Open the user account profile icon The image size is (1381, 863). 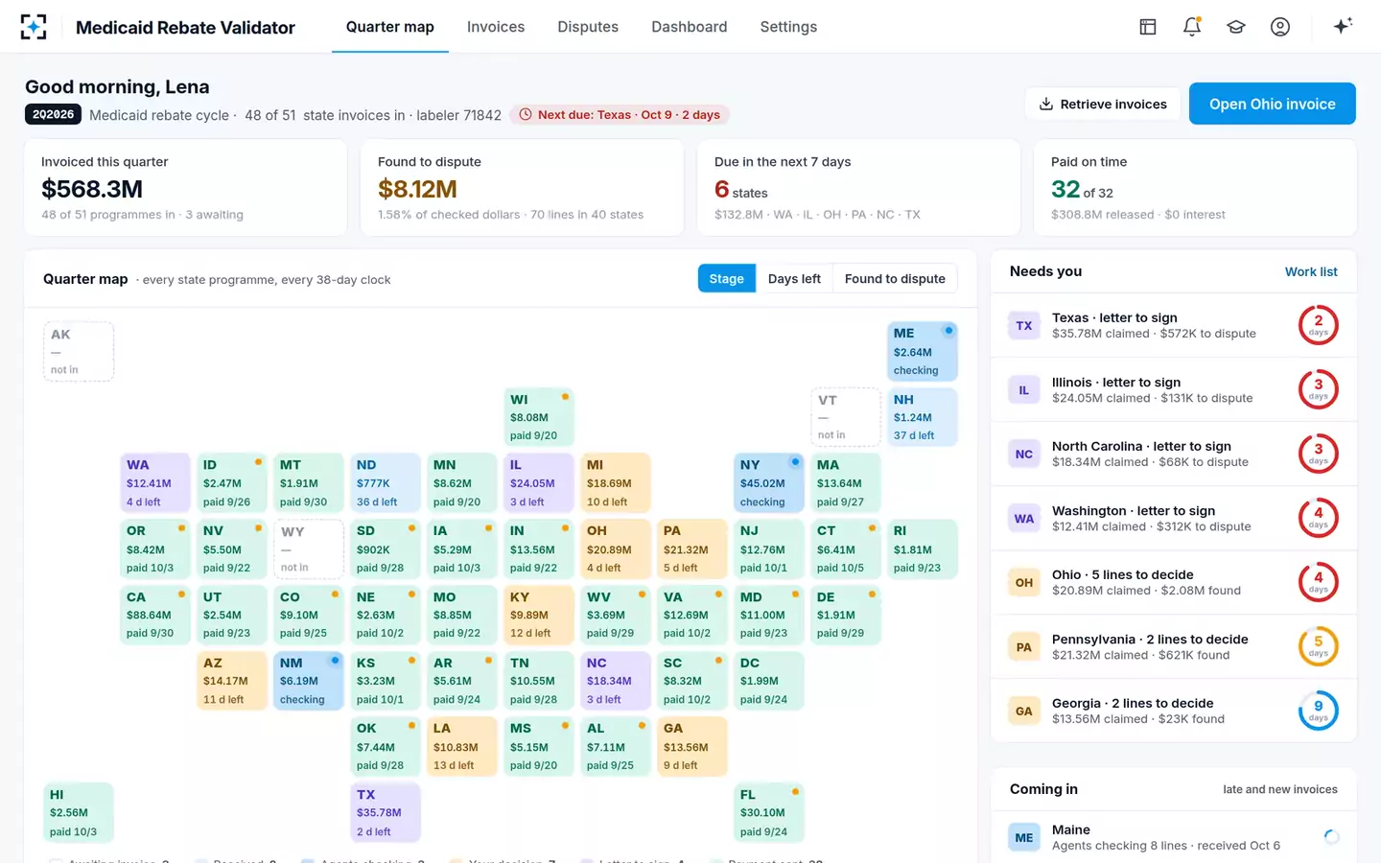(x=1280, y=27)
